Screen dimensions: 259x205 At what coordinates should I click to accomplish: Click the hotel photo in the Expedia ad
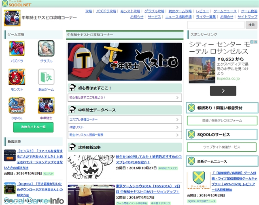coord(202,70)
